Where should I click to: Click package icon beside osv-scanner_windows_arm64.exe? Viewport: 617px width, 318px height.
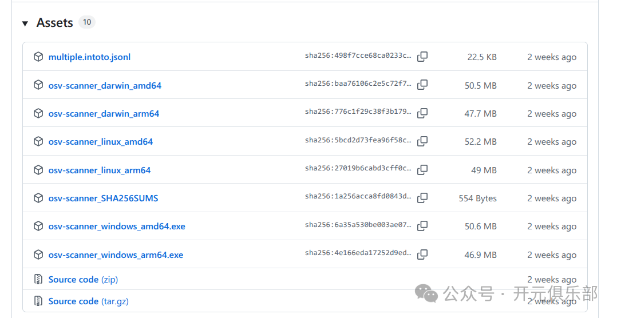coord(38,255)
